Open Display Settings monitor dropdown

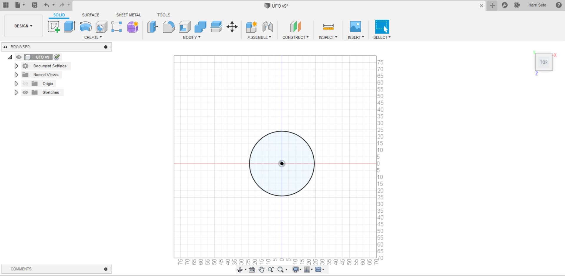pos(297,270)
